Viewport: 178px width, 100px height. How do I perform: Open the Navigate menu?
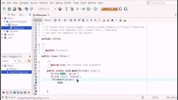coord(24,3)
